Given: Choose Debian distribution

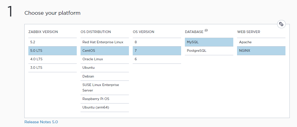Looking at the screenshot, I should click(105, 76).
